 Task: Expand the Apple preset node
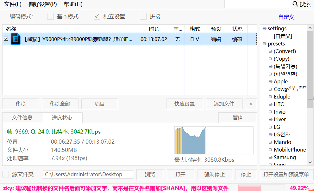[270, 81]
